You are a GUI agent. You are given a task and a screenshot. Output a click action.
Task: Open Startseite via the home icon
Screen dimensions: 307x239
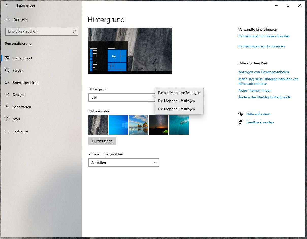point(7,20)
